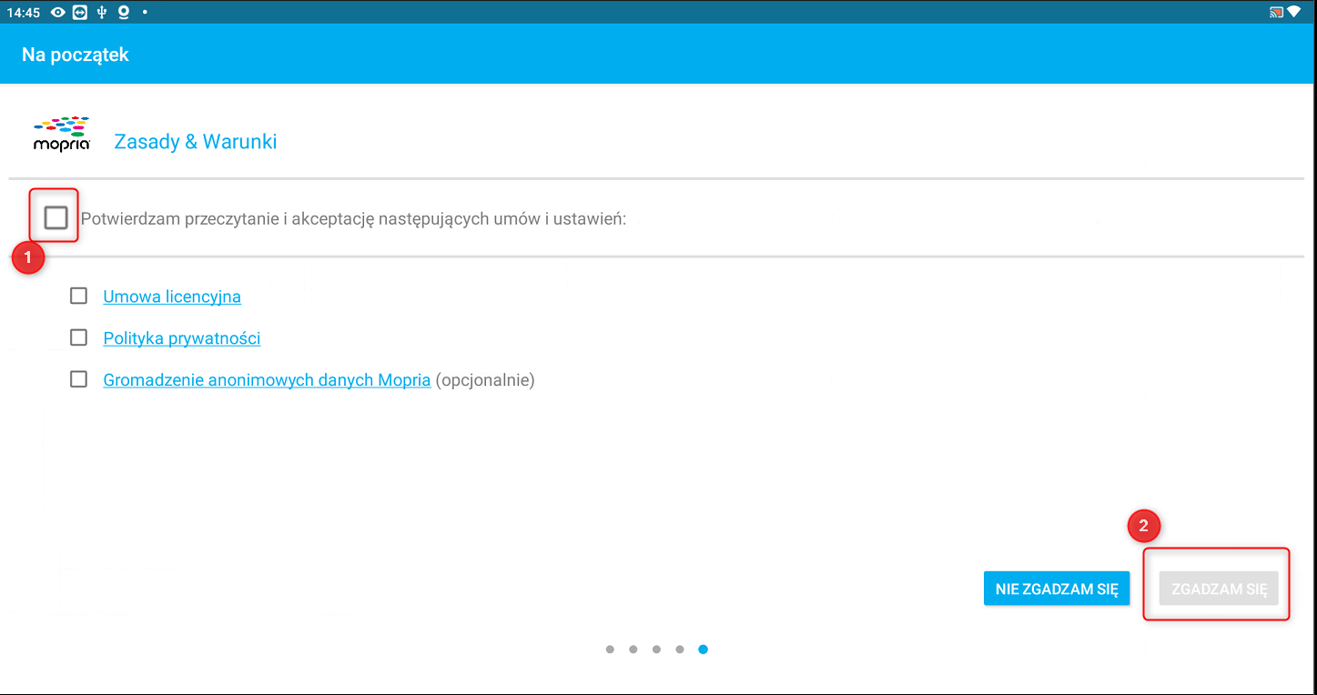The image size is (1317, 695).
Task: Tap the circular camera-like status icon
Action: click(x=124, y=12)
